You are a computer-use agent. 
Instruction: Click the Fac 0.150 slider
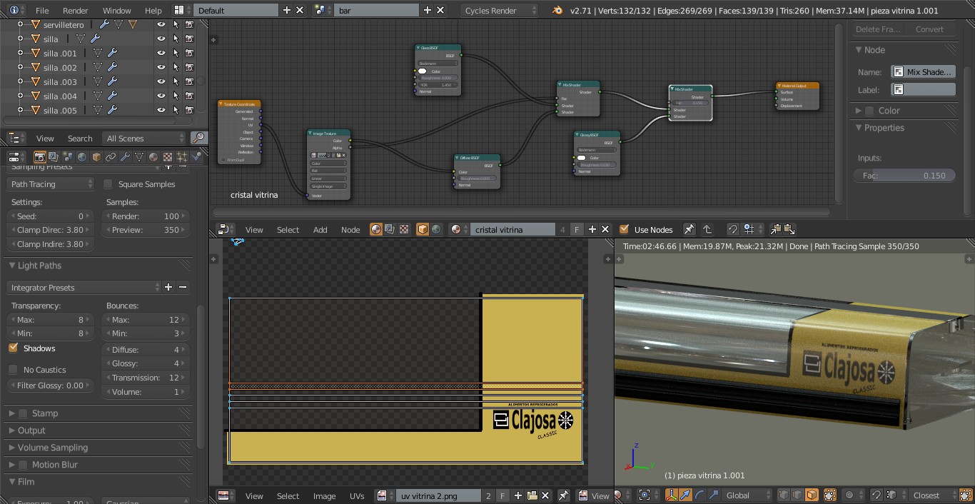point(904,176)
